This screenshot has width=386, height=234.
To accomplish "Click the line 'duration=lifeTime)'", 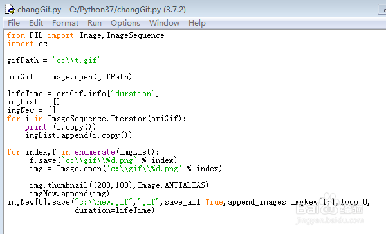I will [115, 210].
